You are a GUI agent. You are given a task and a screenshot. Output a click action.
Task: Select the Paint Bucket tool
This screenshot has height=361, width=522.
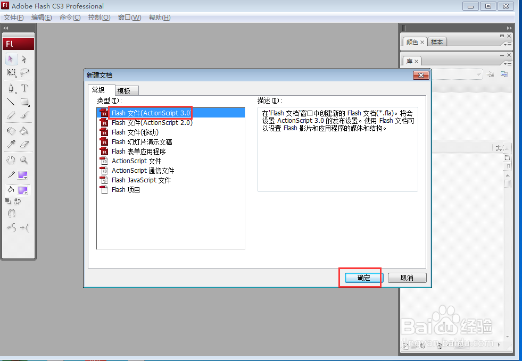click(x=24, y=131)
